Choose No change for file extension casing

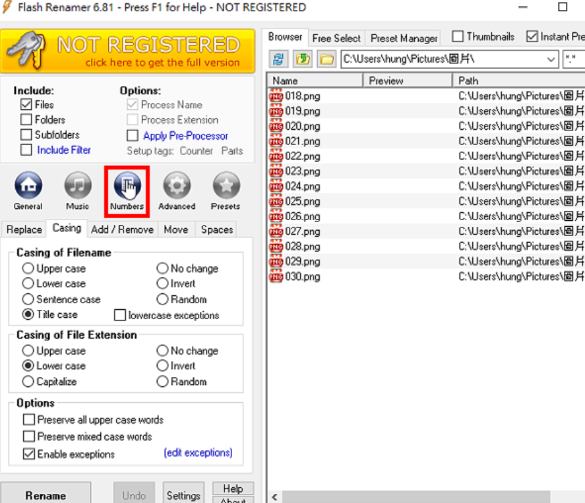coord(162,351)
